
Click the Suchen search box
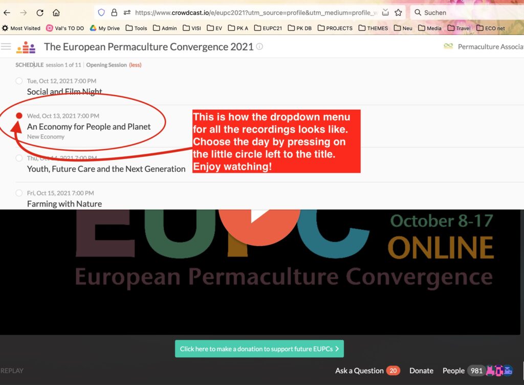[x=468, y=13]
